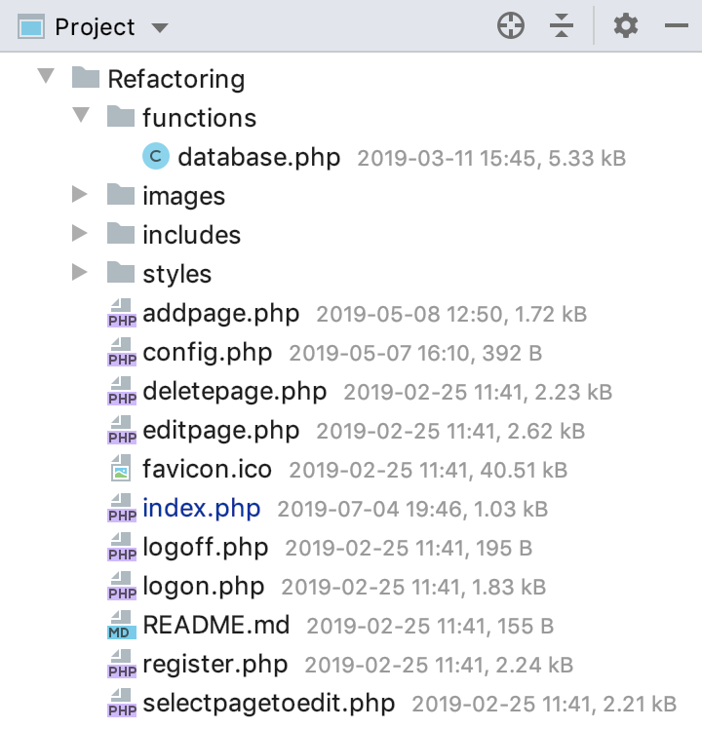This screenshot has height=729, width=702.
Task: Select config.php file
Action: click(207, 353)
